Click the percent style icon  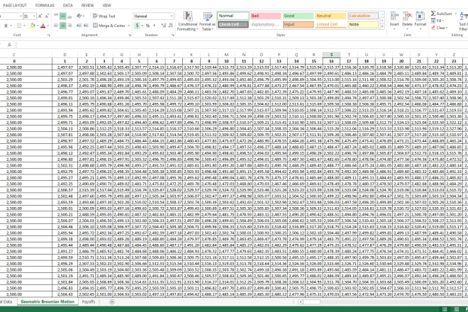(147, 25)
